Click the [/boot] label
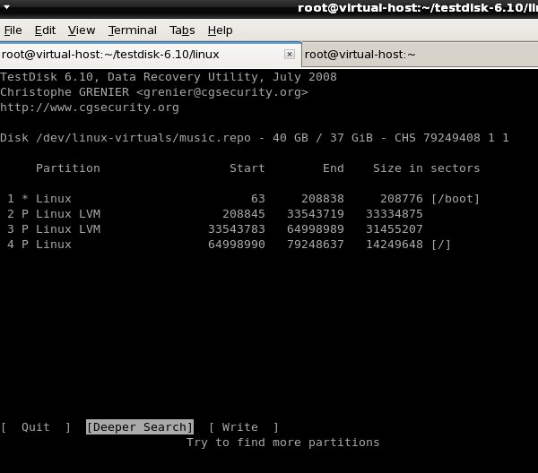 455,199
